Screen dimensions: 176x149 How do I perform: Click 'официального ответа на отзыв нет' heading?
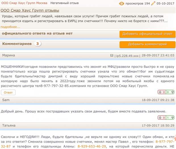[37, 33]
